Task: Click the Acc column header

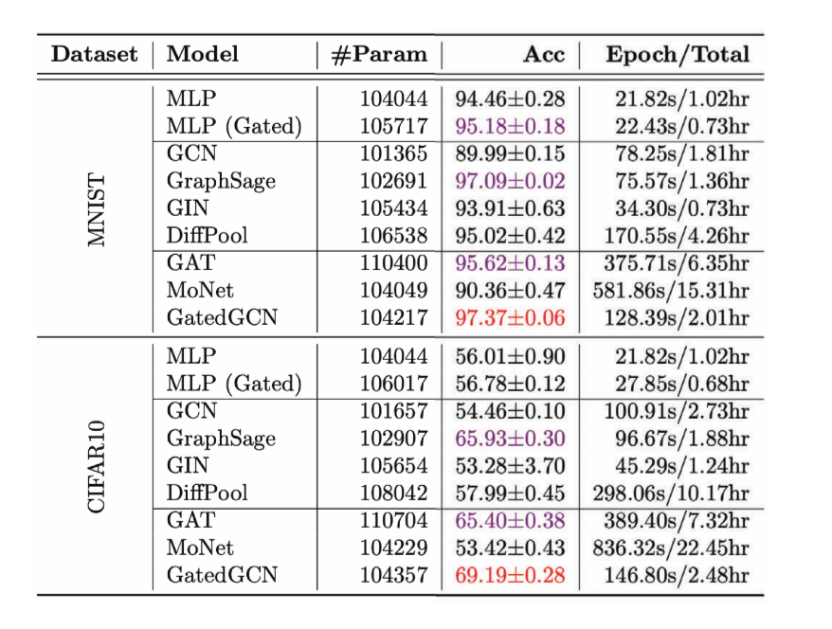Action: [544, 54]
